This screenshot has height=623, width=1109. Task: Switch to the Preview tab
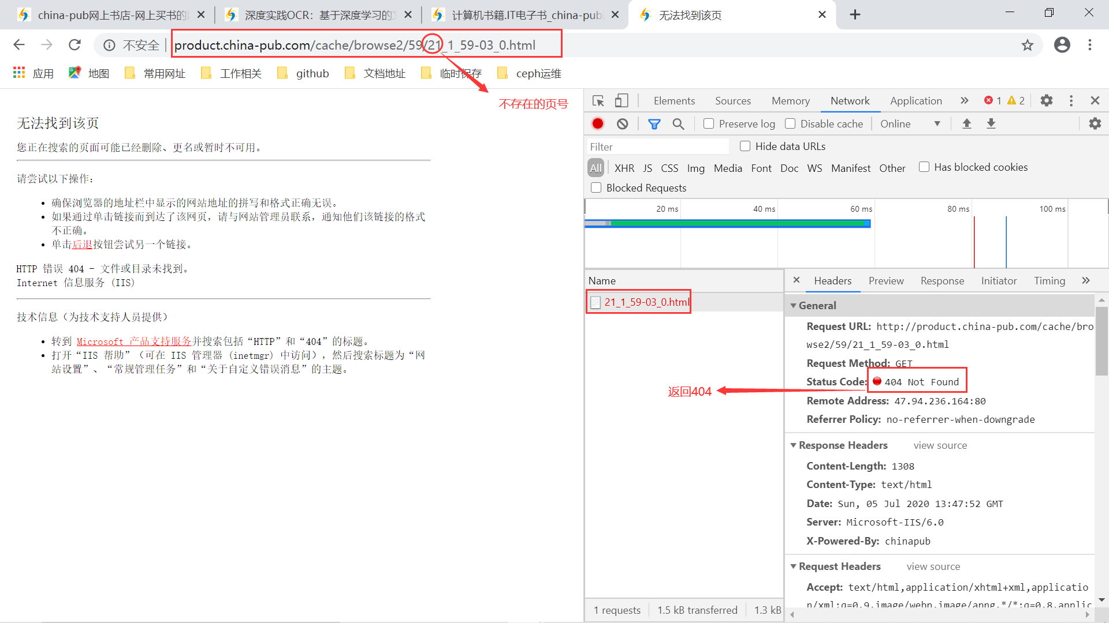click(x=885, y=280)
